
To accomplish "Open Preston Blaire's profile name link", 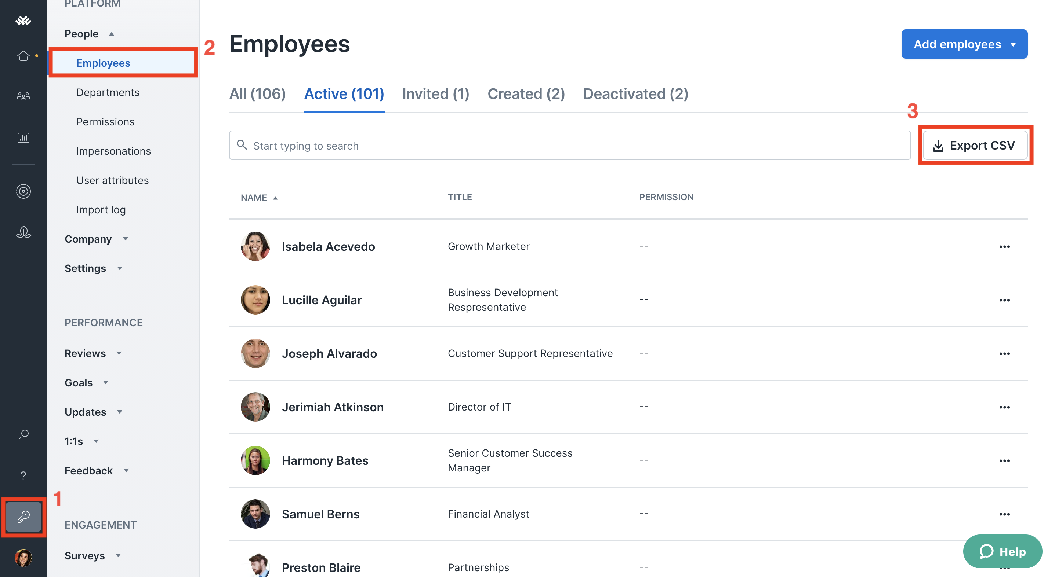I will coord(321,567).
